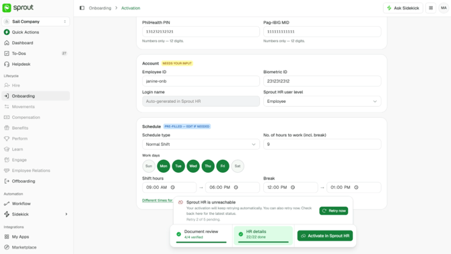Click clock icon in 01:00 PM break field
This screenshot has width=451, height=254.
pyautogui.click(x=356, y=187)
